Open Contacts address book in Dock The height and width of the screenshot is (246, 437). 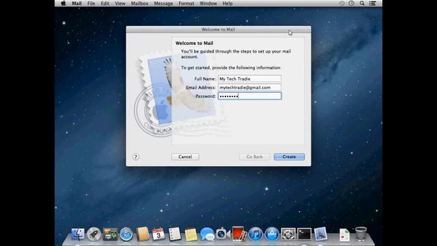point(143,234)
